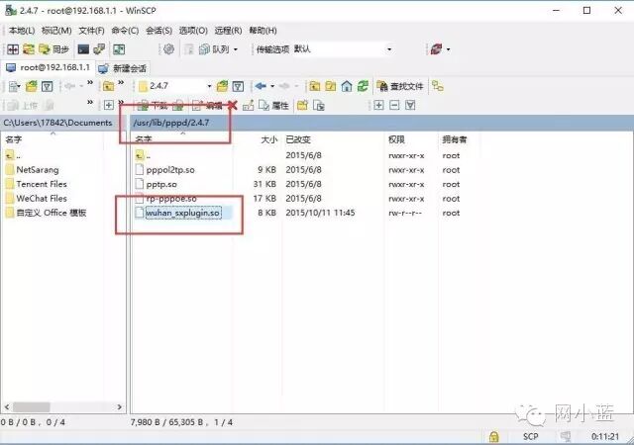Image resolution: width=634 pixels, height=445 pixels.
Task: Select the Tencent Files local folder
Action: [x=42, y=184]
